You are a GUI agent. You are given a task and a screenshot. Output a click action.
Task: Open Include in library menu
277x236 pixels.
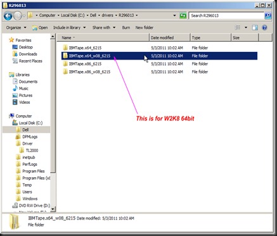point(69,28)
